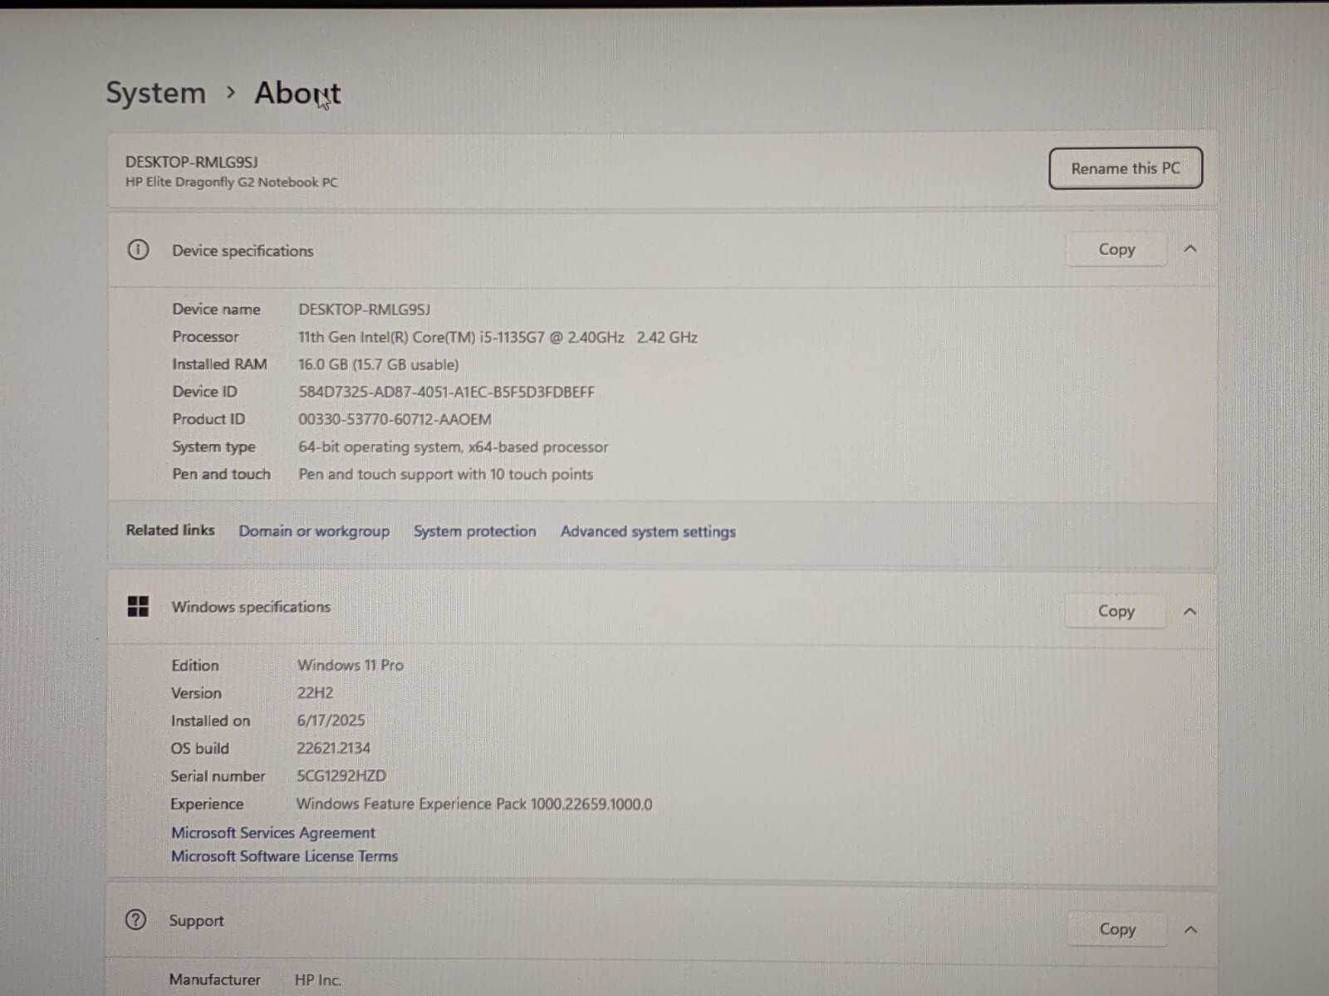Click the Pen and touch label

pyautogui.click(x=221, y=474)
